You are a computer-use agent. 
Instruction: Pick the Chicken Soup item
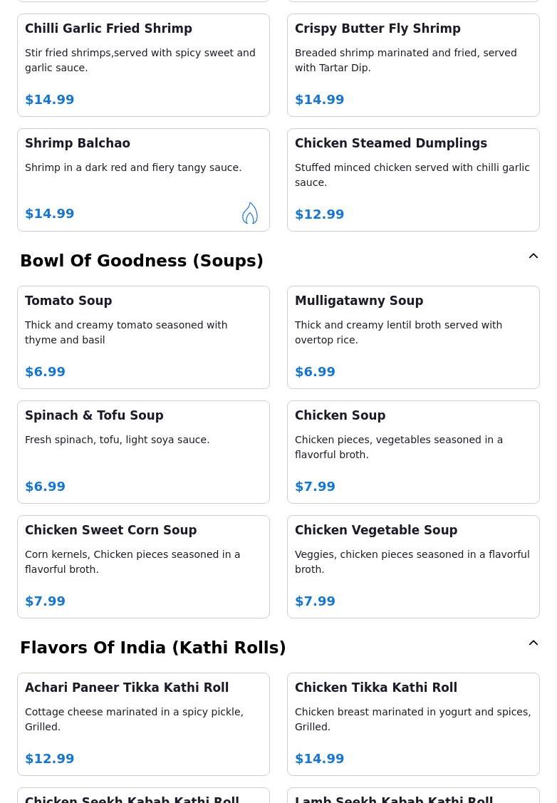click(x=413, y=452)
